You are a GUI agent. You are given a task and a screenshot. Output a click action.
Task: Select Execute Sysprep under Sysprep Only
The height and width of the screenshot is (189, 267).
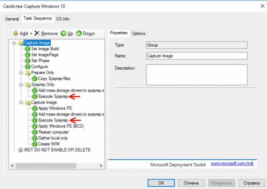coord(53,97)
